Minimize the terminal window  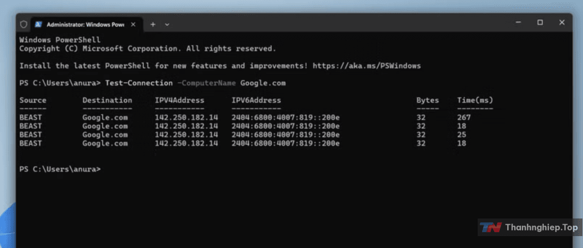[x=518, y=23]
